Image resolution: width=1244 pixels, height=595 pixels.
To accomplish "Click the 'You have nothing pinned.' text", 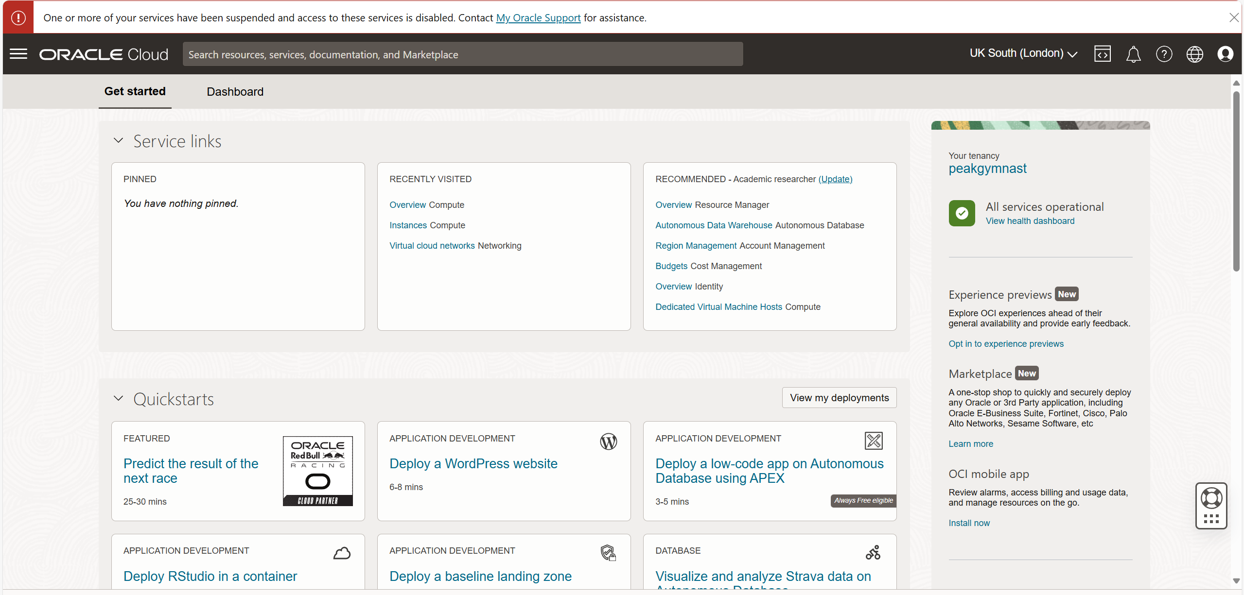I will [x=181, y=204].
